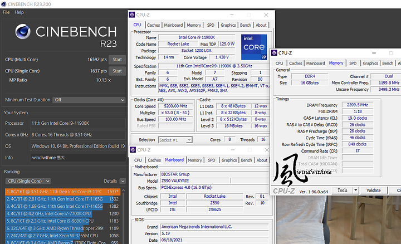Select ranking row 2 scoring 1532
Viewport: 401px width, 244px height.
62,199
